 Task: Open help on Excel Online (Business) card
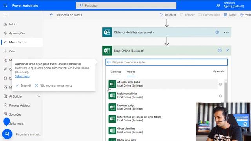click(220, 51)
